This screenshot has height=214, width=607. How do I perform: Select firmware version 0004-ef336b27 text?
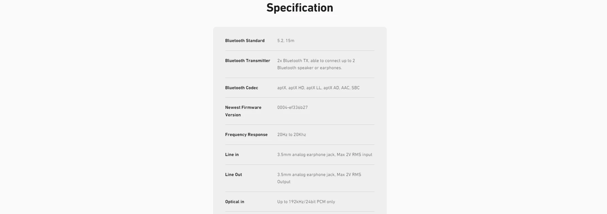[x=292, y=108]
